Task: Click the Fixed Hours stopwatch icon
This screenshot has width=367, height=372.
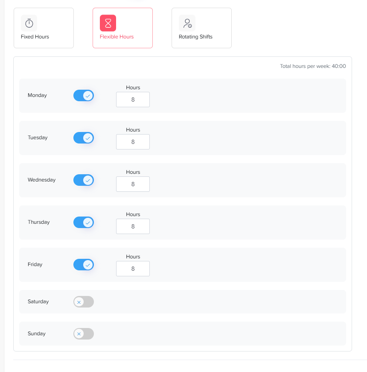Action: tap(29, 23)
